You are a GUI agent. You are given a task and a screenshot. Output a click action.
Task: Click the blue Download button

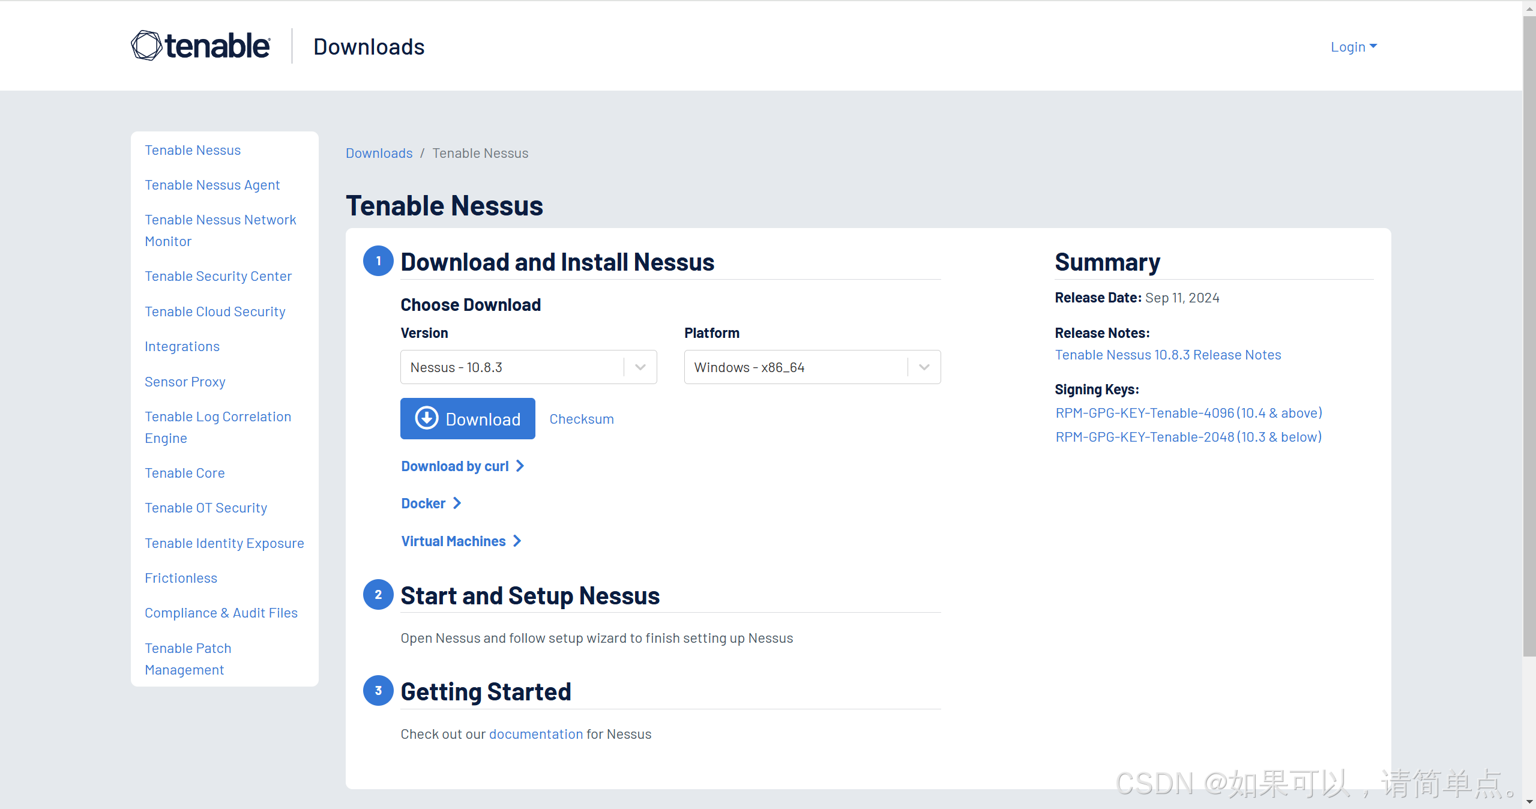pyautogui.click(x=468, y=419)
